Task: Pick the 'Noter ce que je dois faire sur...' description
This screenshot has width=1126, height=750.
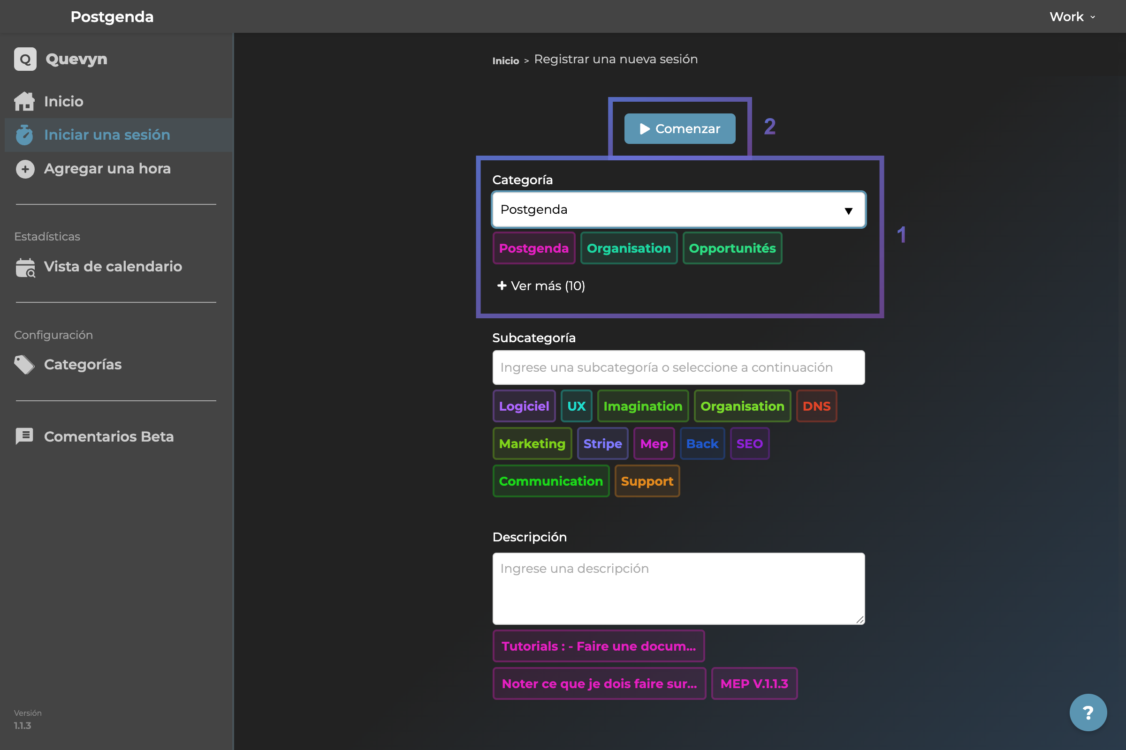Action: tap(599, 683)
